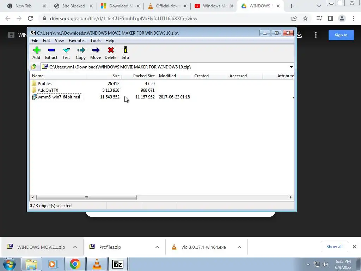This screenshot has height=271, width=361.
Task: Click the horizontal scrollbar thumb in file list
Action: 86,197
